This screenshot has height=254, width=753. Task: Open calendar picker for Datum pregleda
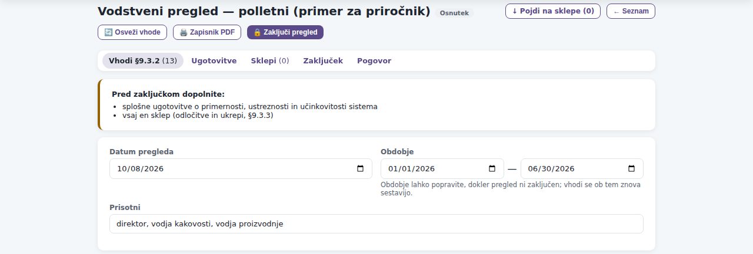[x=361, y=169]
